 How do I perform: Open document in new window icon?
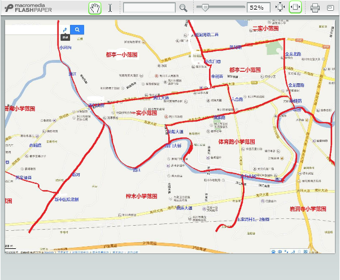click(x=330, y=8)
